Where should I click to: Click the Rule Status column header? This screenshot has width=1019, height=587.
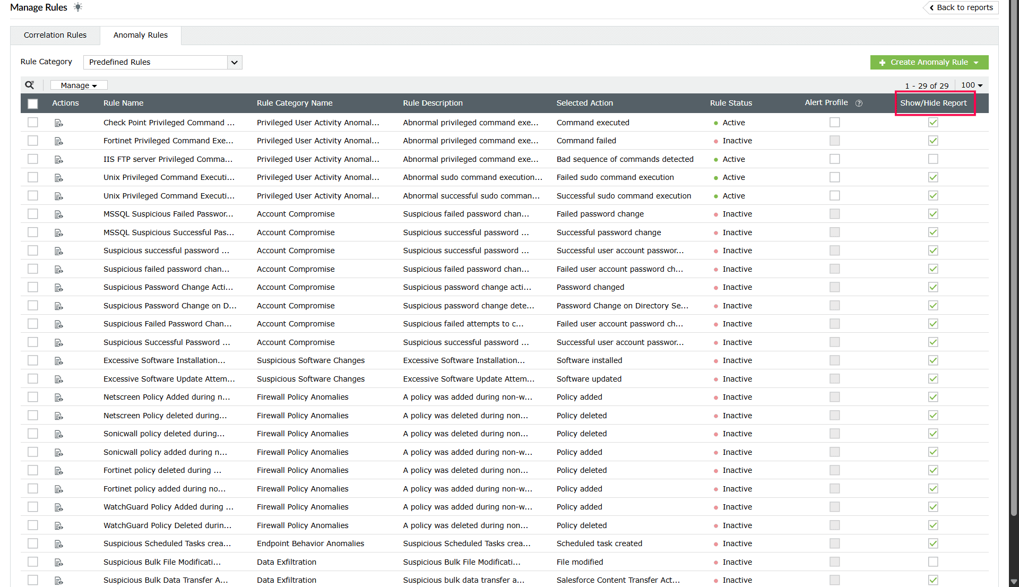[x=731, y=103]
